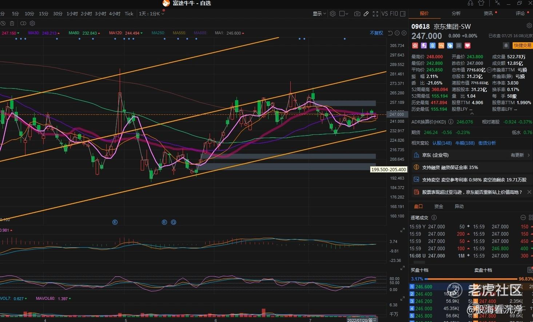Open the layout square dropdown
This screenshot has width=533, height=322.
tap(343, 13)
